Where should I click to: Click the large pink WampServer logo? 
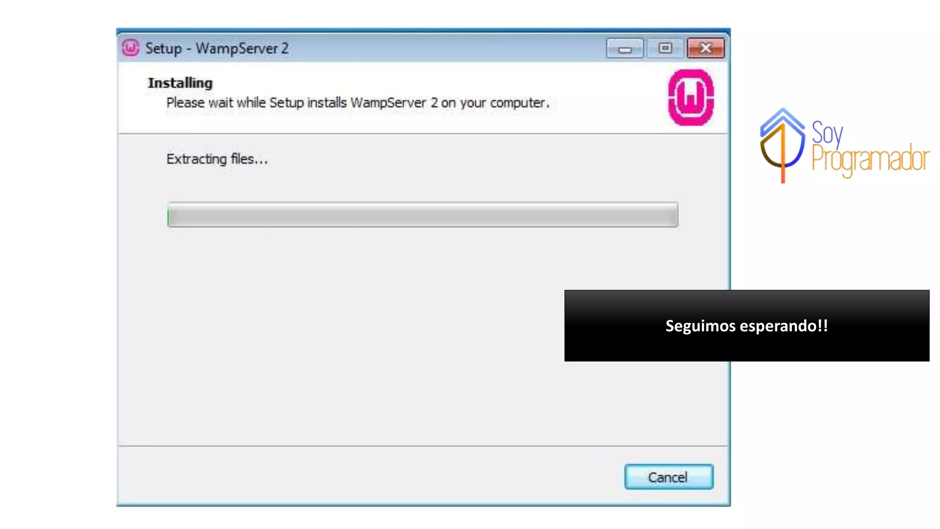691,97
